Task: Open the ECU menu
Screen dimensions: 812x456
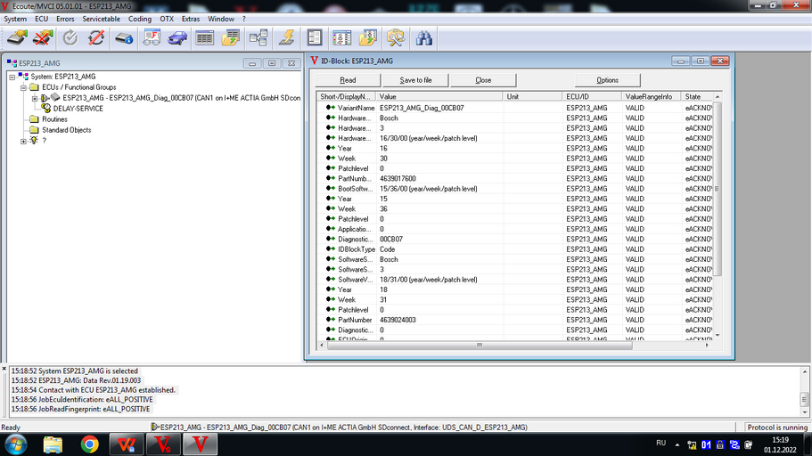Action: [x=41, y=19]
